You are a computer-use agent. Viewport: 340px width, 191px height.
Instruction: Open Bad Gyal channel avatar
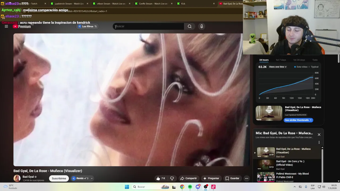click(17, 178)
